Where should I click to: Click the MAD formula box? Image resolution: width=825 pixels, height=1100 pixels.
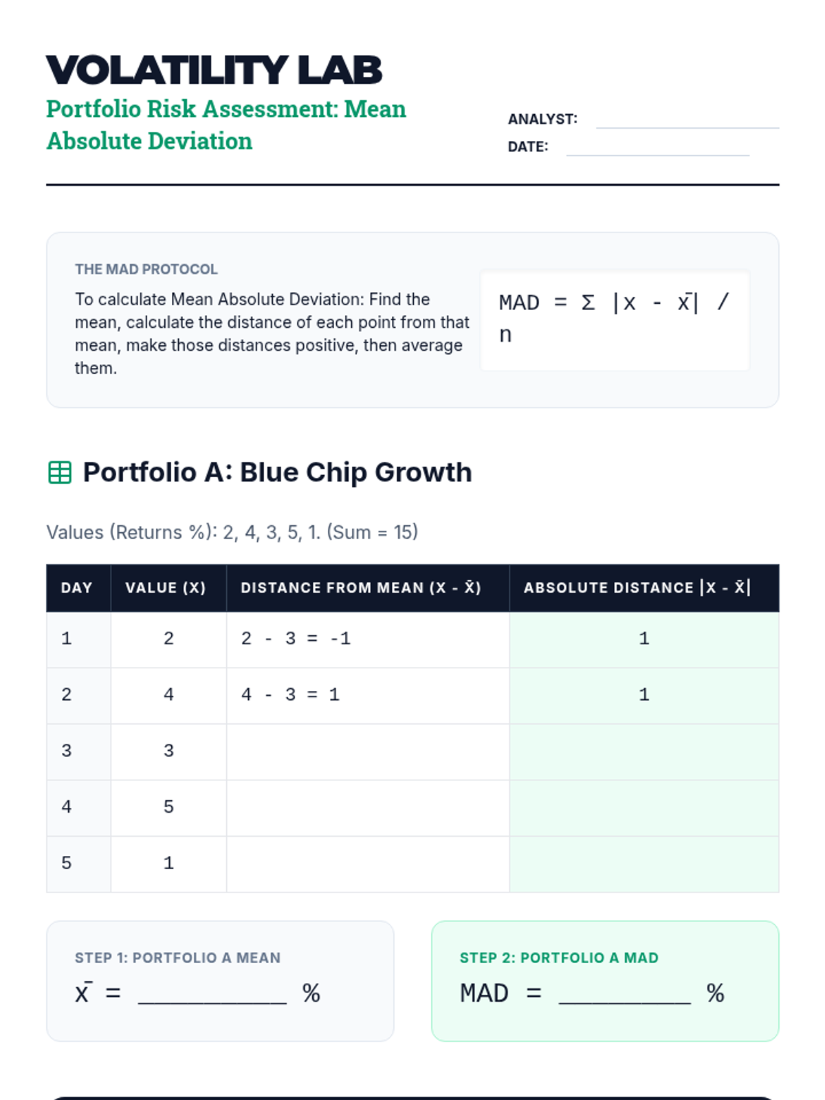coord(615,320)
